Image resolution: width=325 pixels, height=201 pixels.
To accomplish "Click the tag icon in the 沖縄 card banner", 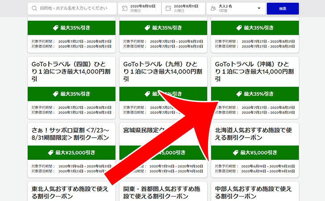I will pos(239,94).
